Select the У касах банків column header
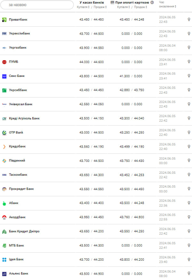The height and width of the screenshot is (279, 192). (x=92, y=2)
